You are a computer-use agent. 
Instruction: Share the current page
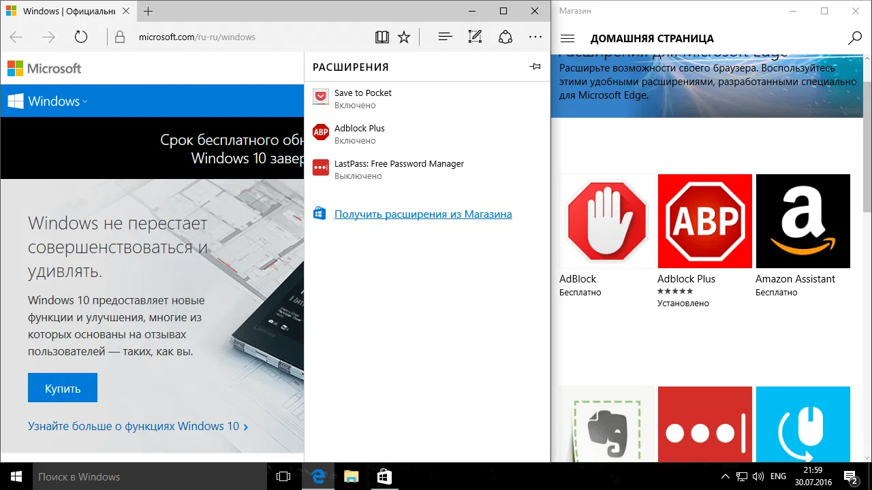pos(505,37)
